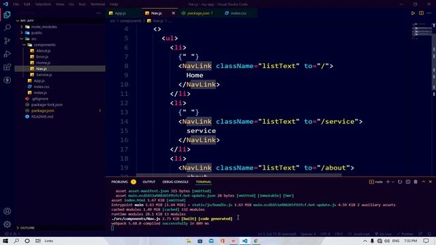Switch to the index.css editor tab
The height and width of the screenshot is (245, 436).
pyautogui.click(x=238, y=13)
